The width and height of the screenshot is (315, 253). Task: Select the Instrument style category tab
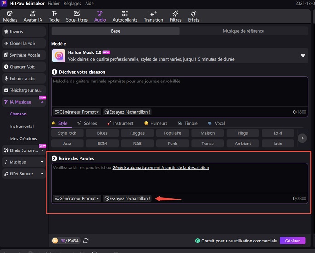pos(120,123)
